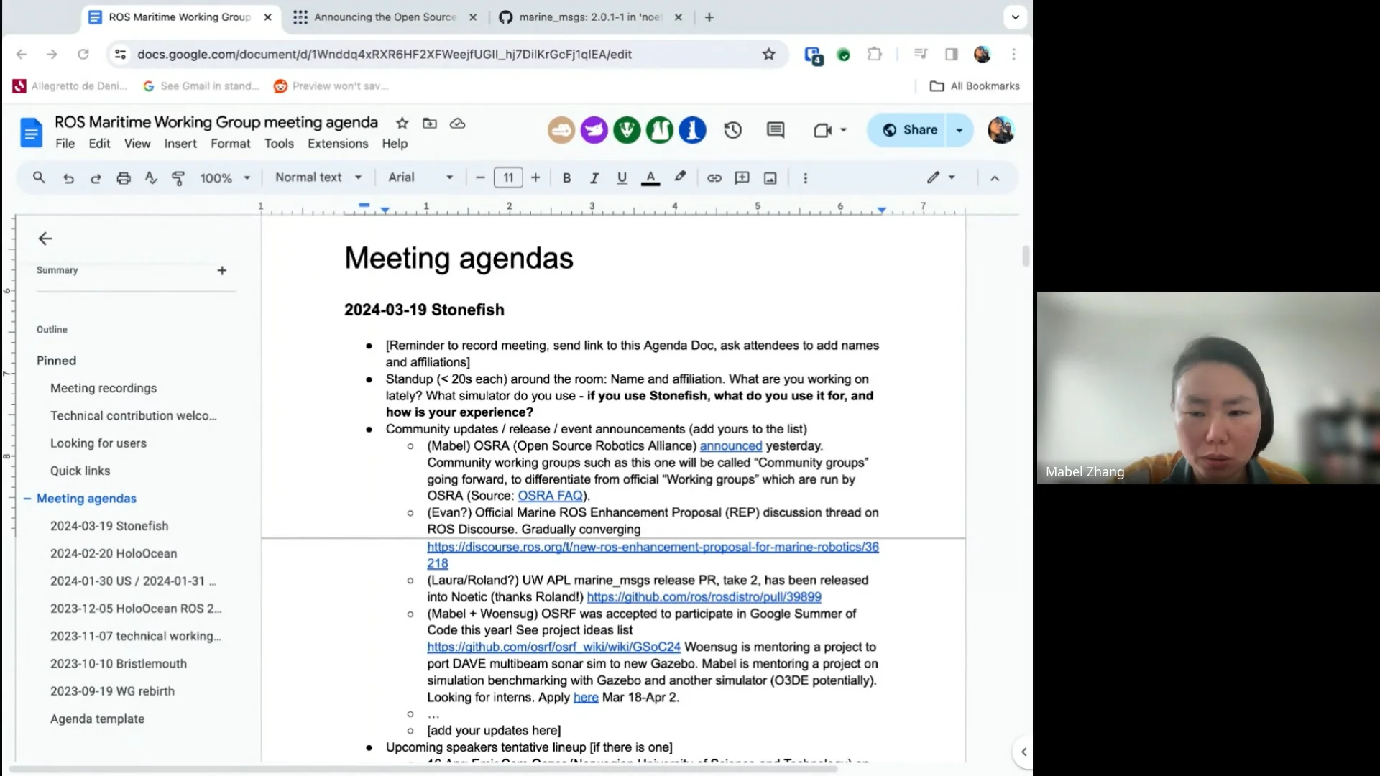This screenshot has width=1380, height=776.
Task: Open the OSRA FAQ link
Action: click(551, 496)
